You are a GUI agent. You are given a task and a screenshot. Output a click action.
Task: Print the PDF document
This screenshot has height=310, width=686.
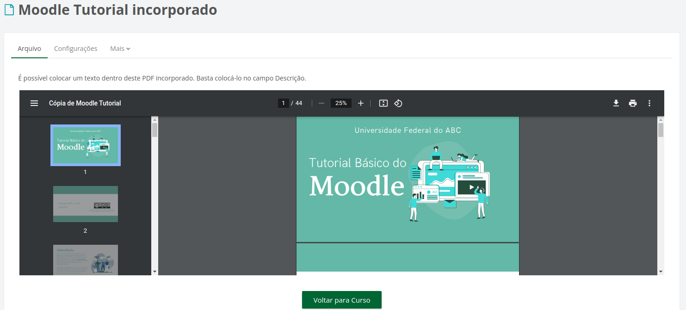633,103
